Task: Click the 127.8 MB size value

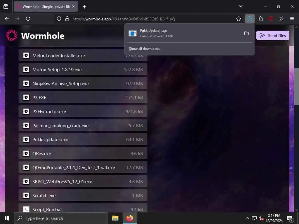Action: tap(133, 70)
